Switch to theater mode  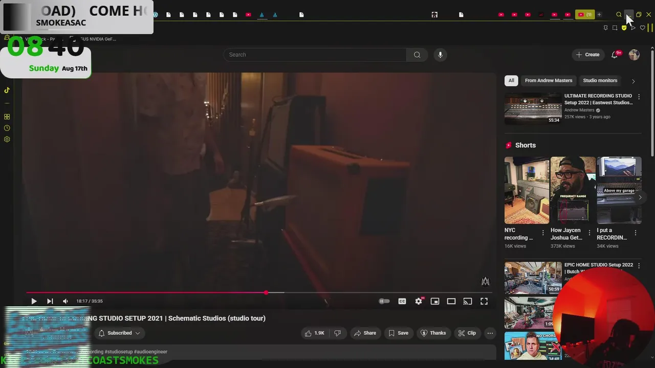(x=451, y=301)
